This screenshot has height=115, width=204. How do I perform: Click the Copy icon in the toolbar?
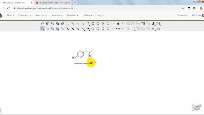[57, 23]
